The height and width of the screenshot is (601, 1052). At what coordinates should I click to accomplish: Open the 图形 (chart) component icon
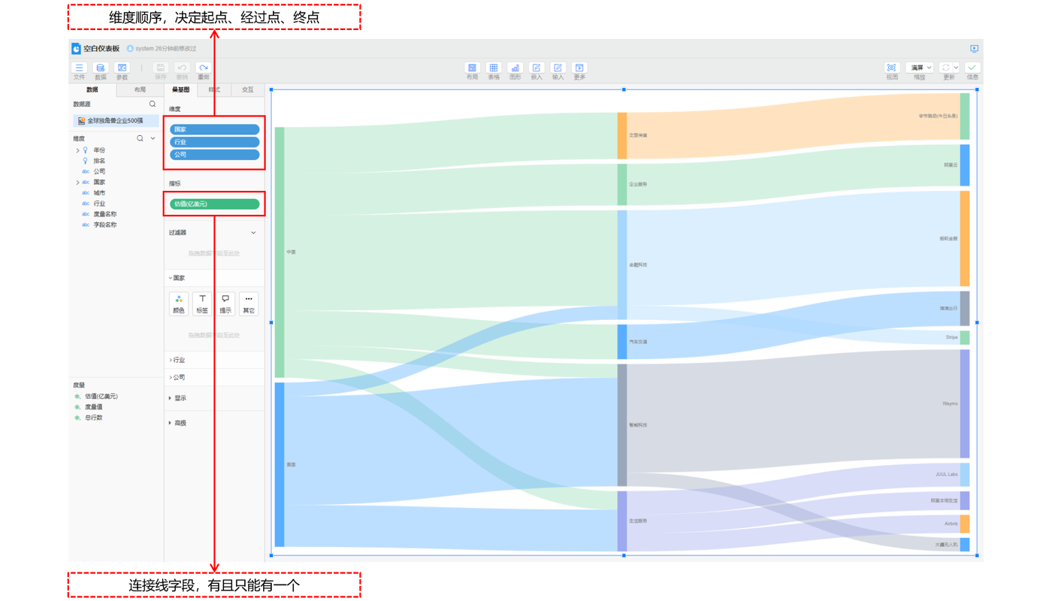515,68
